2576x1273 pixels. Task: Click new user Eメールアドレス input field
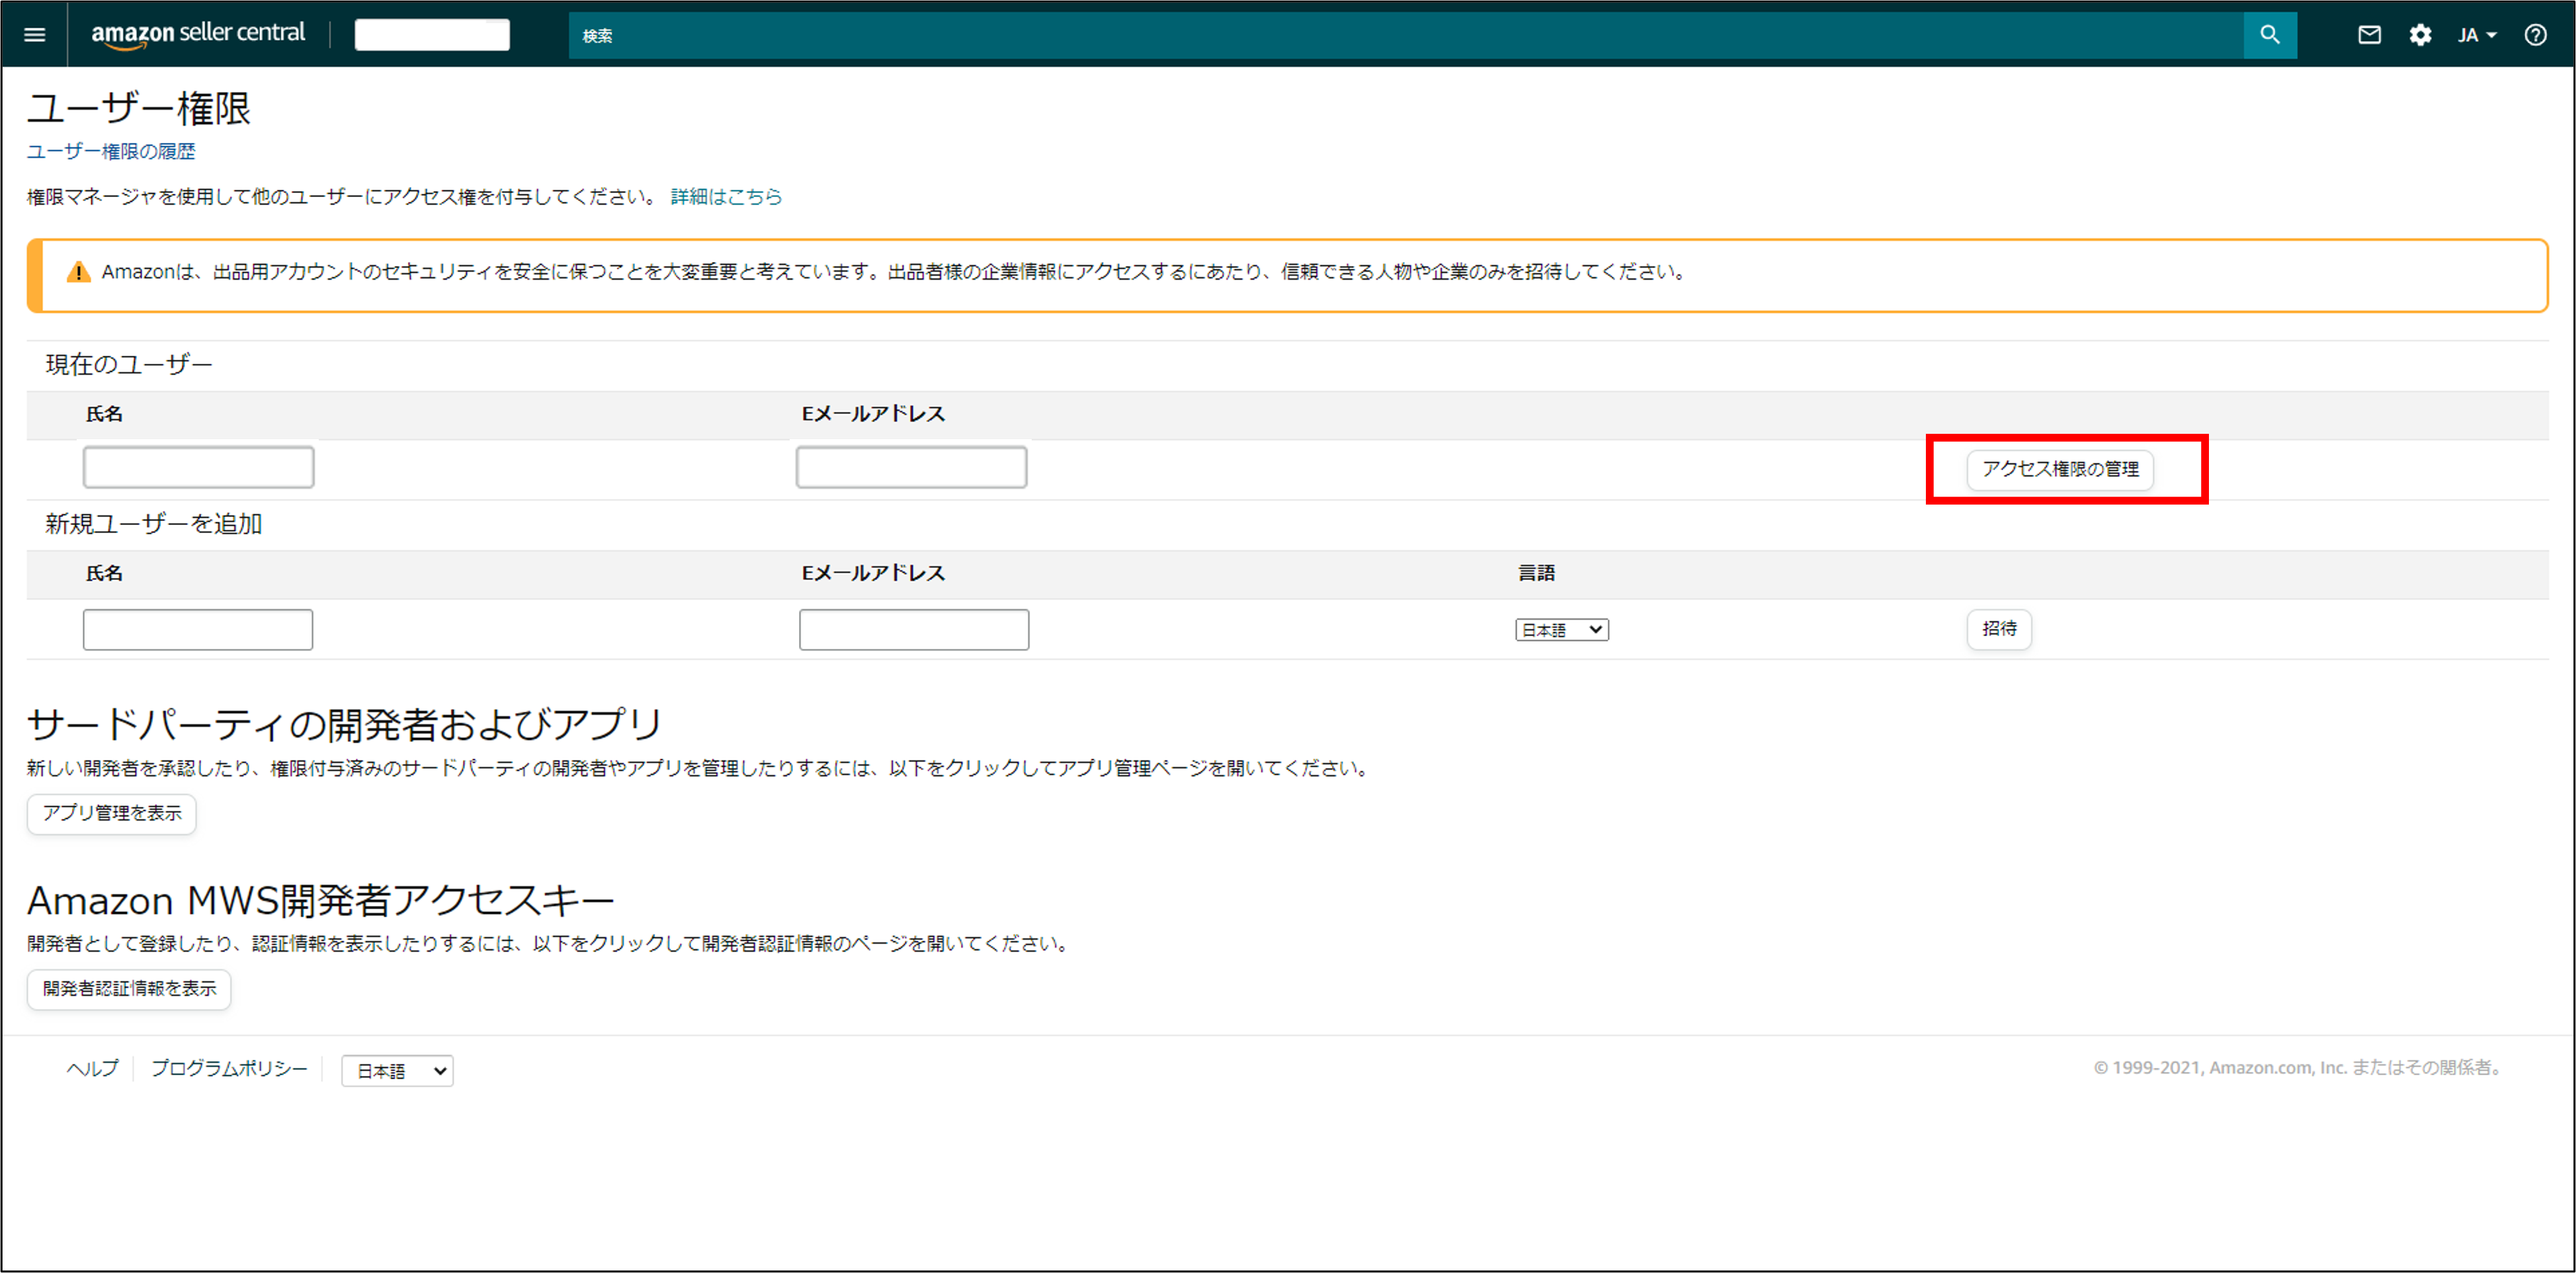click(x=914, y=630)
